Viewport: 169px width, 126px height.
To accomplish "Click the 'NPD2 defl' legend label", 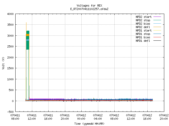I will (x=143, y=27).
